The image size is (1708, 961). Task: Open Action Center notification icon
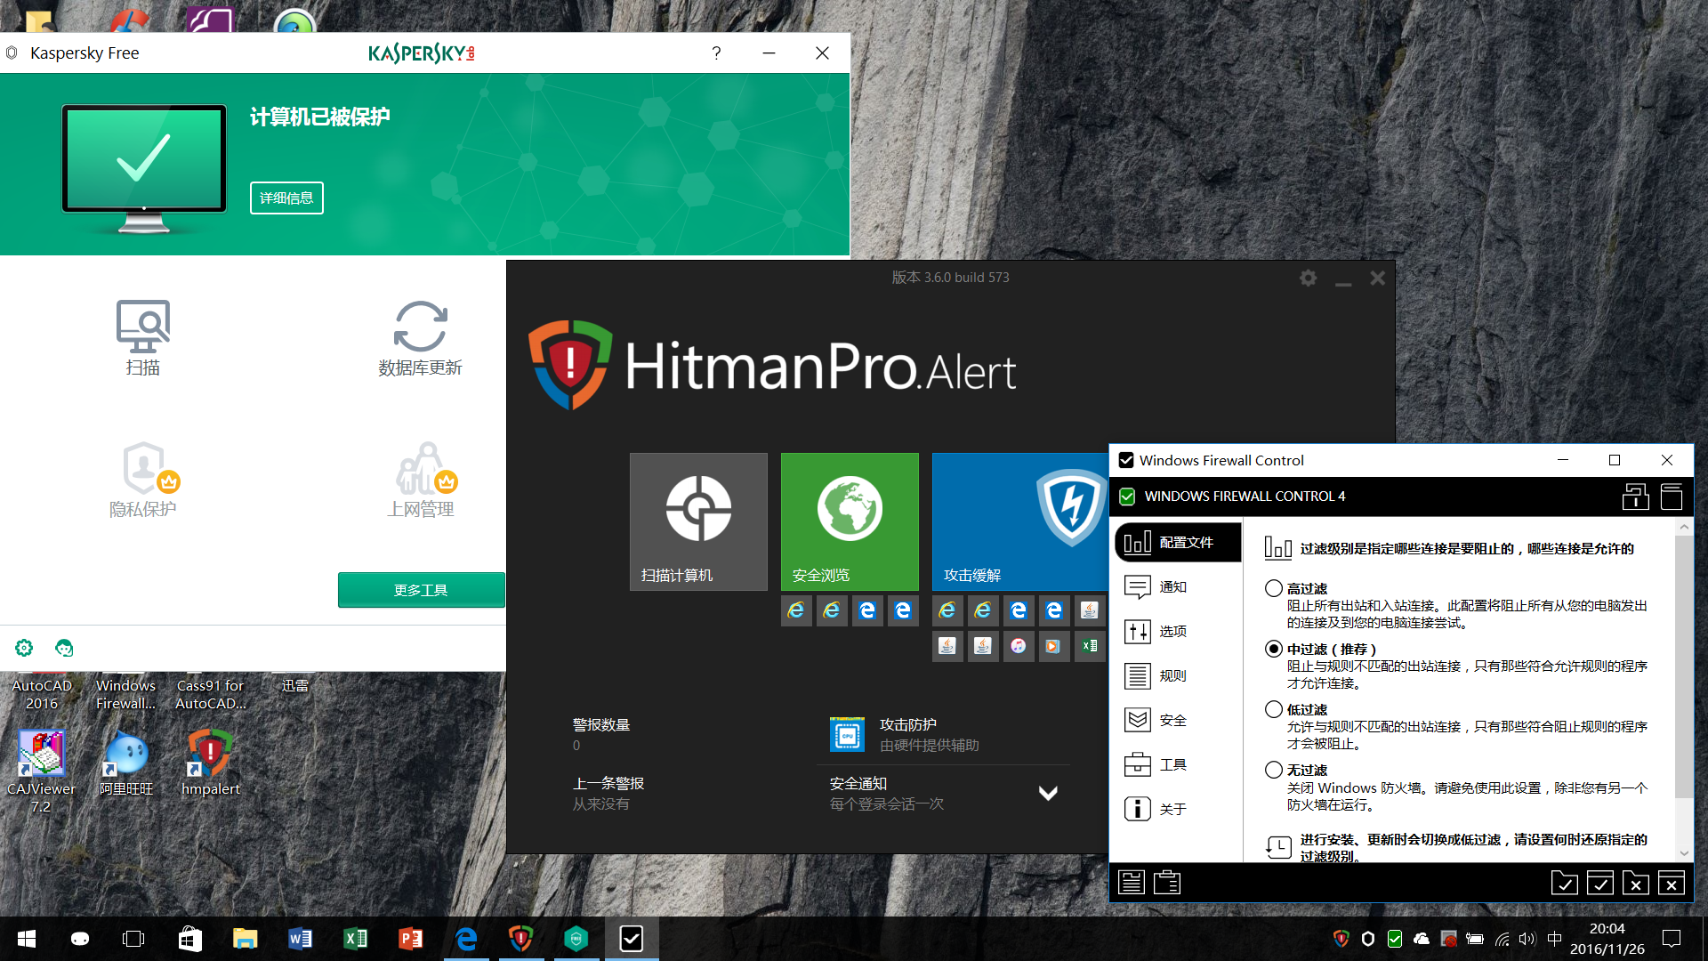pos(1672,939)
